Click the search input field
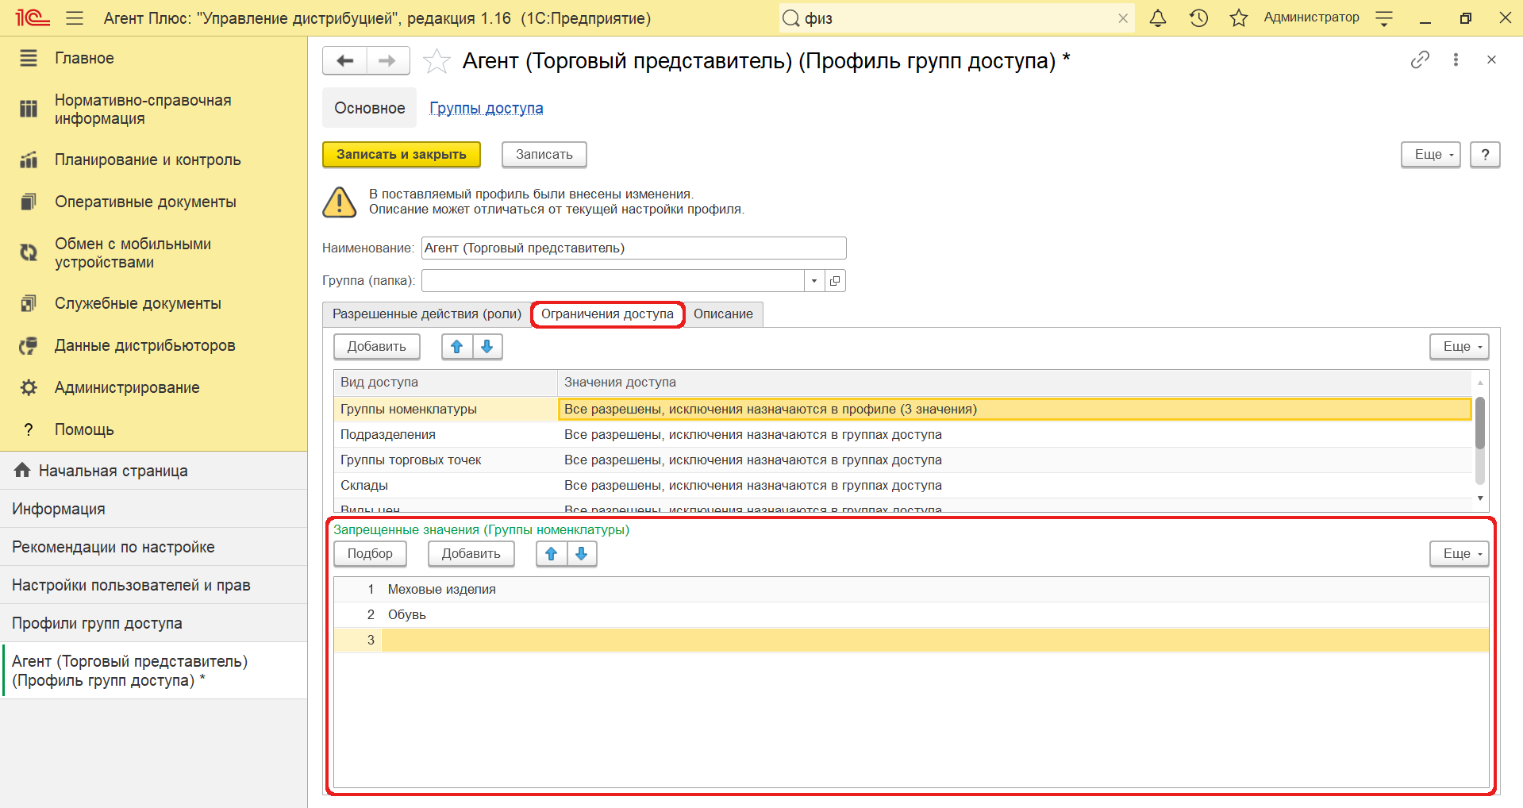 tap(956, 18)
